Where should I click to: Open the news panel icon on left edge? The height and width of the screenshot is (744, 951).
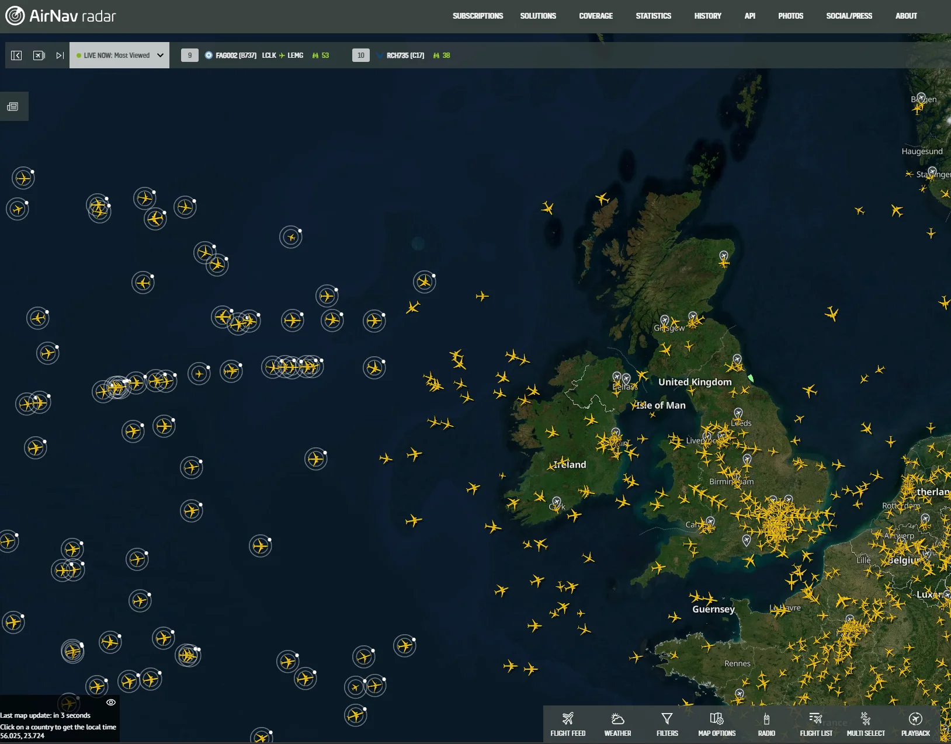tap(13, 106)
